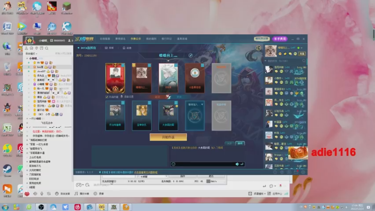Click the chat message input in the room
Image resolution: width=375 pixels, height=211 pixels.
(x=205, y=164)
